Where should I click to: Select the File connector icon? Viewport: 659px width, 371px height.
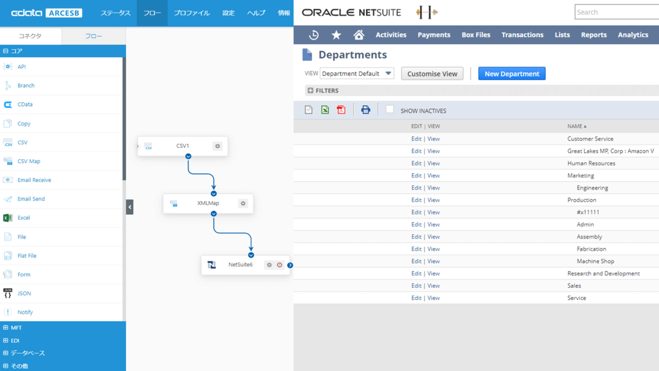8,237
